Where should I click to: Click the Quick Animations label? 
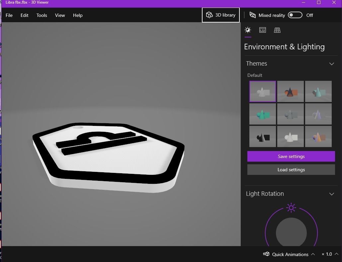290,254
